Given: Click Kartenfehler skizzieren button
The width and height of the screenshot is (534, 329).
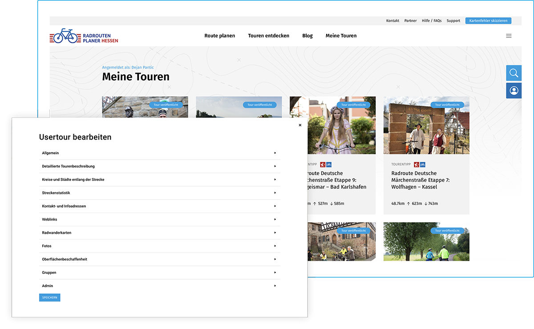Looking at the screenshot, I should (488, 21).
